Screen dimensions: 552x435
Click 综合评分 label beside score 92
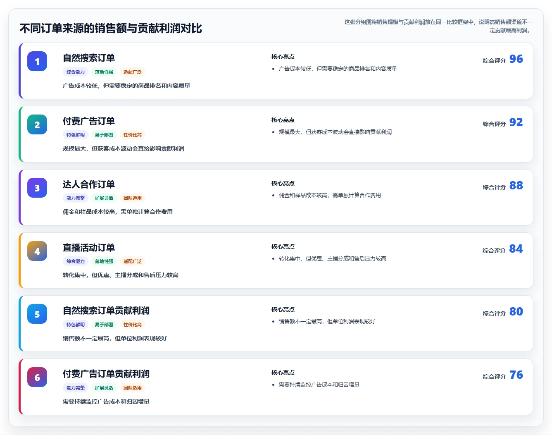(494, 124)
